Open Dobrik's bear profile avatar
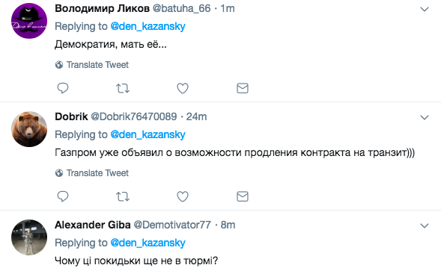 29,129
